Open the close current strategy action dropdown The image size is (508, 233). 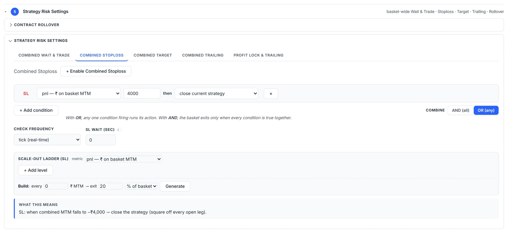(x=216, y=94)
